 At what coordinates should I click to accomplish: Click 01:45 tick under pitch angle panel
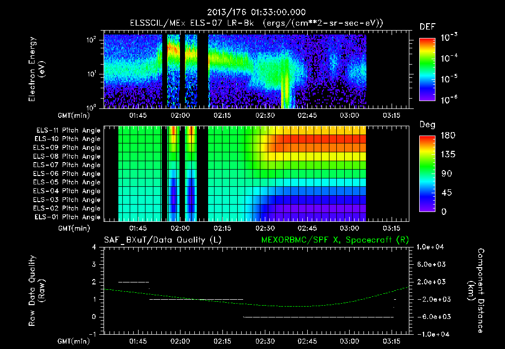point(138,228)
